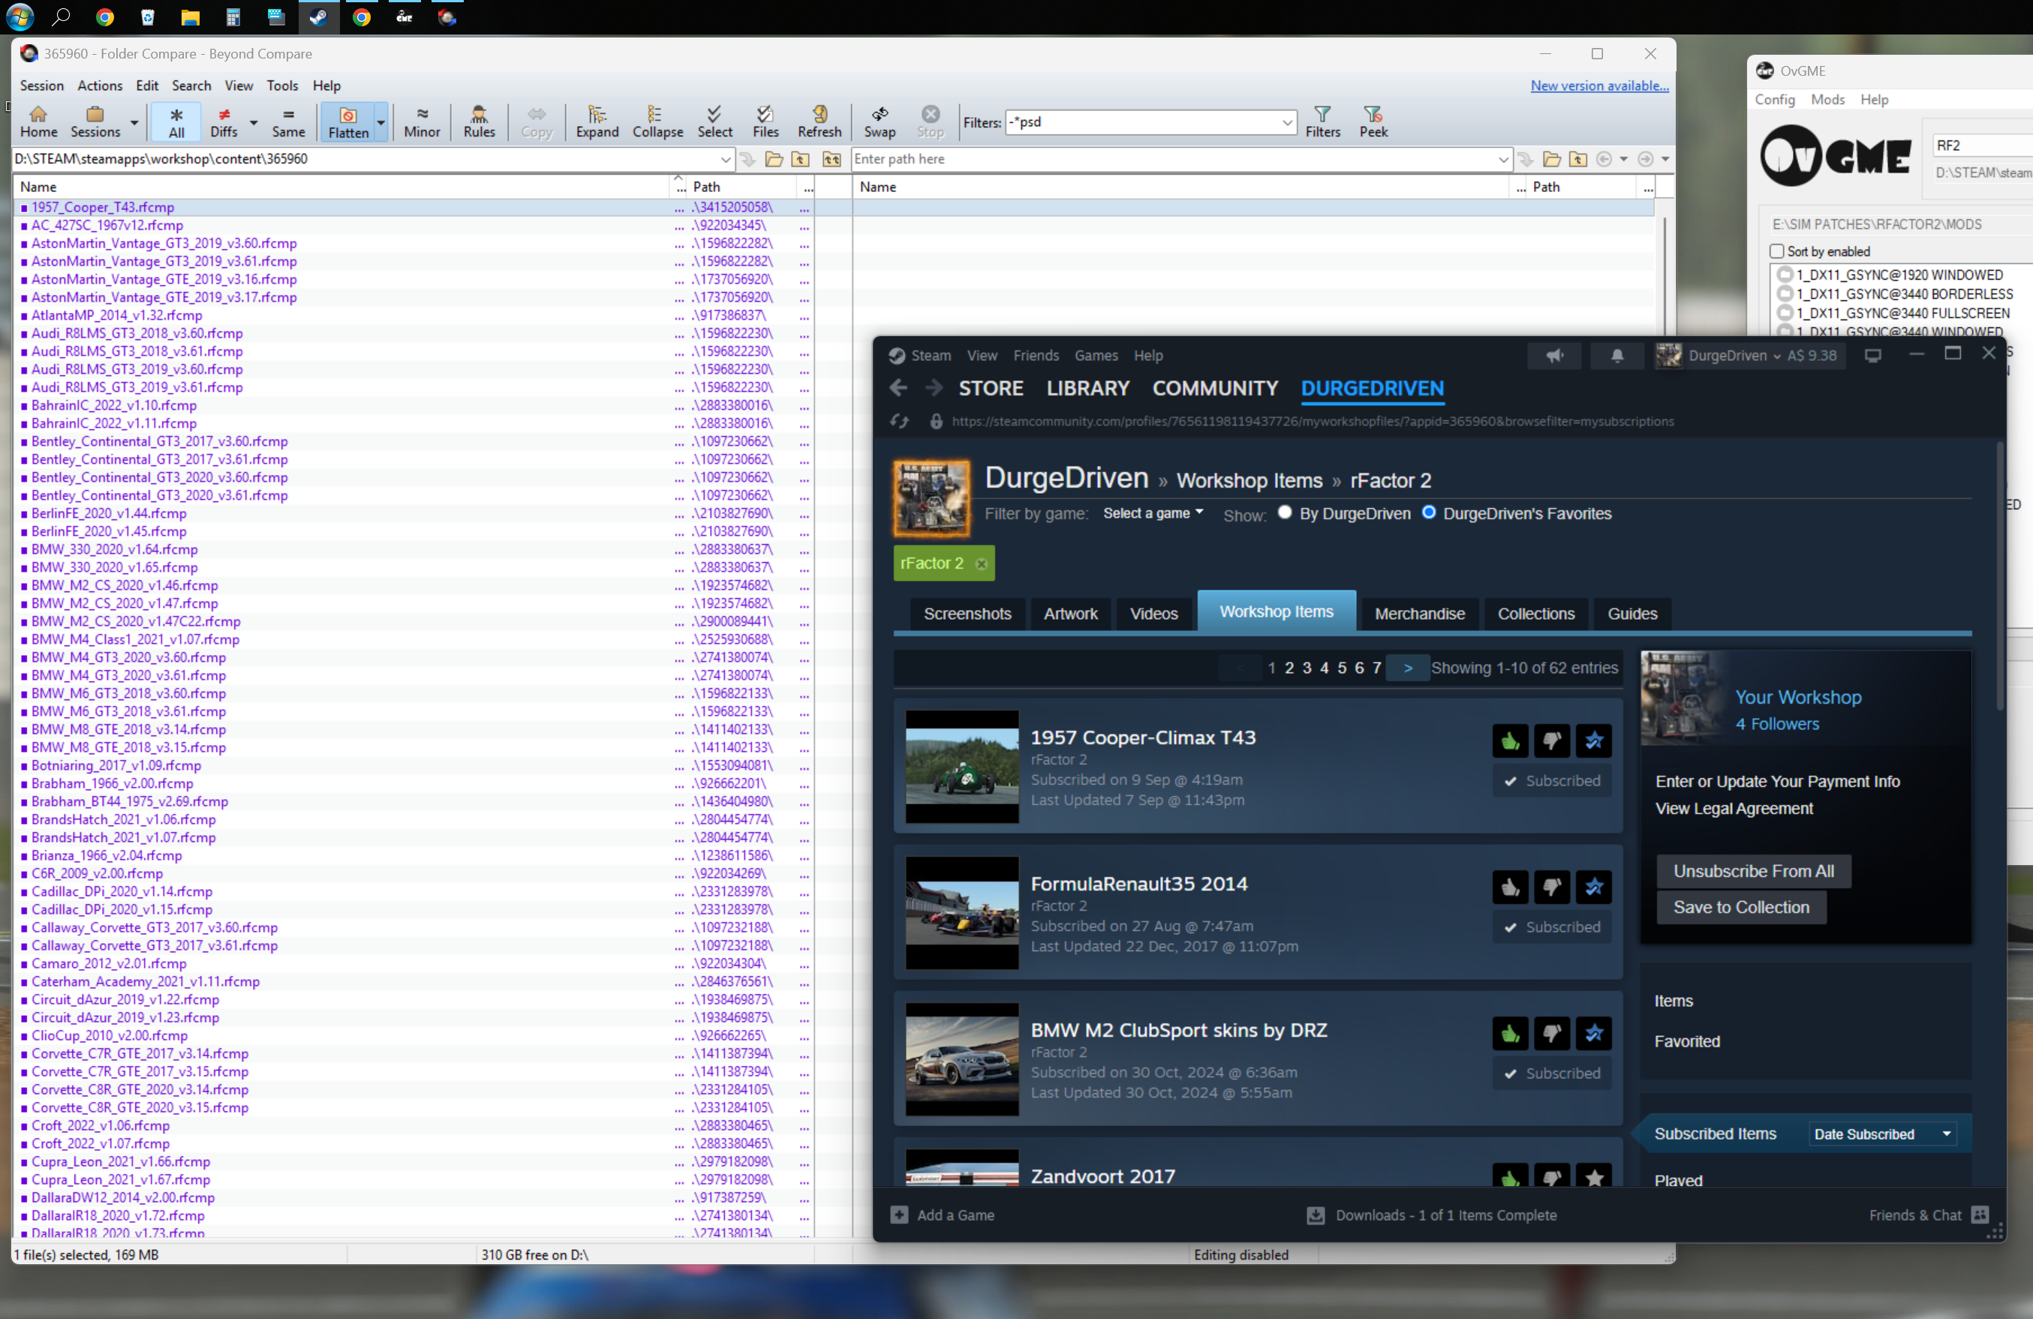This screenshot has width=2033, height=1319.
Task: Enable the Sort by enabled checkbox
Action: click(1777, 251)
